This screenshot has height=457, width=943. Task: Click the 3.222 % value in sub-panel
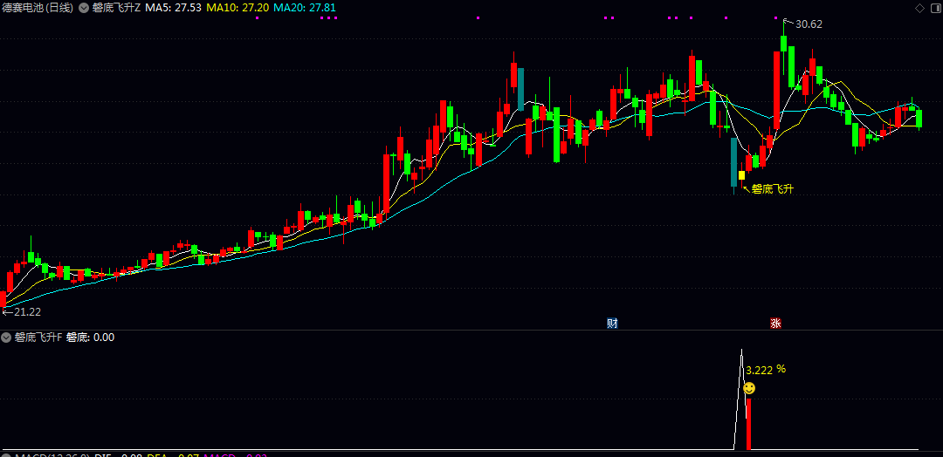point(766,370)
